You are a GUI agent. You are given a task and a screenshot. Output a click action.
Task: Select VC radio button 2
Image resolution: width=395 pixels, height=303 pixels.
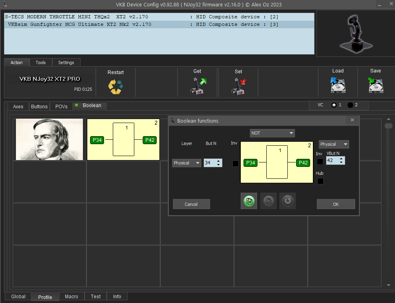pyautogui.click(x=350, y=105)
